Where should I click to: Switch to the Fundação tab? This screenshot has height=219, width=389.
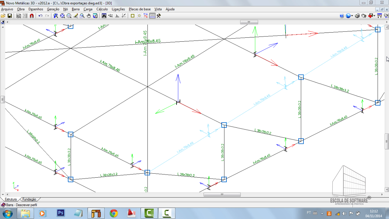point(29,199)
